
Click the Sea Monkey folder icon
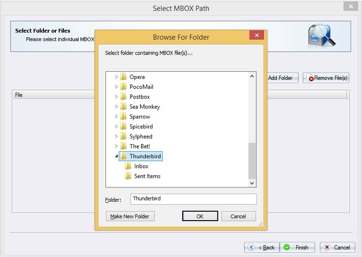[124, 106]
